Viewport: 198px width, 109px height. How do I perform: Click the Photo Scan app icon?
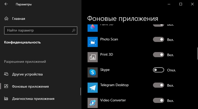(93, 42)
